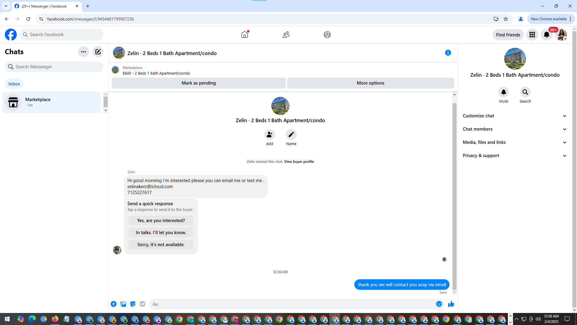Open the Windows notification center icon
The image size is (577, 325).
pos(567,319)
